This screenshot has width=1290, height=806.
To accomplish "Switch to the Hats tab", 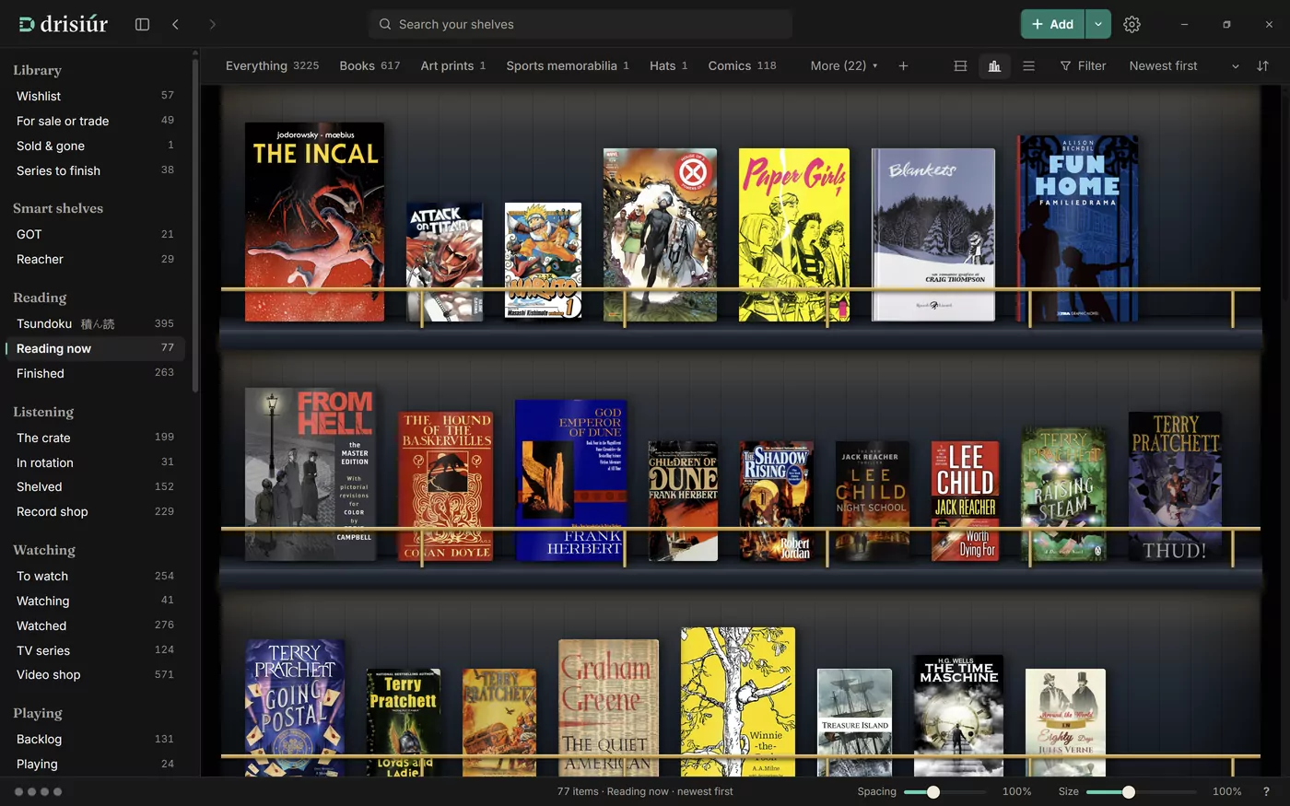I will [x=668, y=66].
